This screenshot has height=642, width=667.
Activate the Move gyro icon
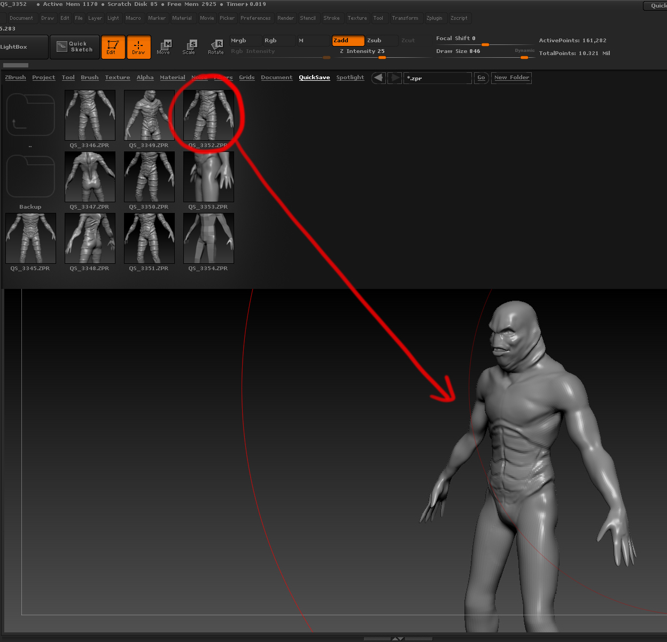click(165, 47)
